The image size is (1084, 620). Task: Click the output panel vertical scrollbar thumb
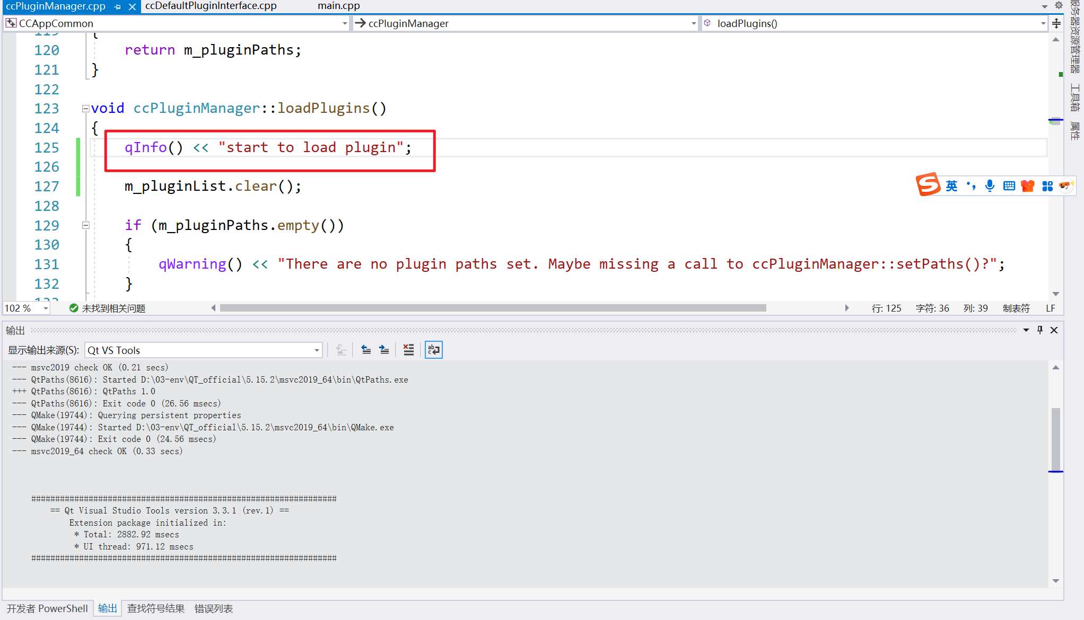coord(1056,439)
